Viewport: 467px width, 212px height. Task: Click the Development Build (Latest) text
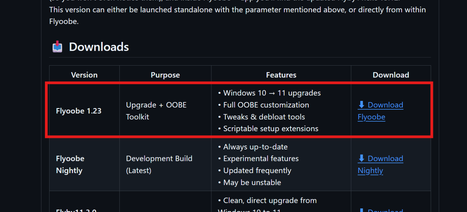pyautogui.click(x=159, y=164)
